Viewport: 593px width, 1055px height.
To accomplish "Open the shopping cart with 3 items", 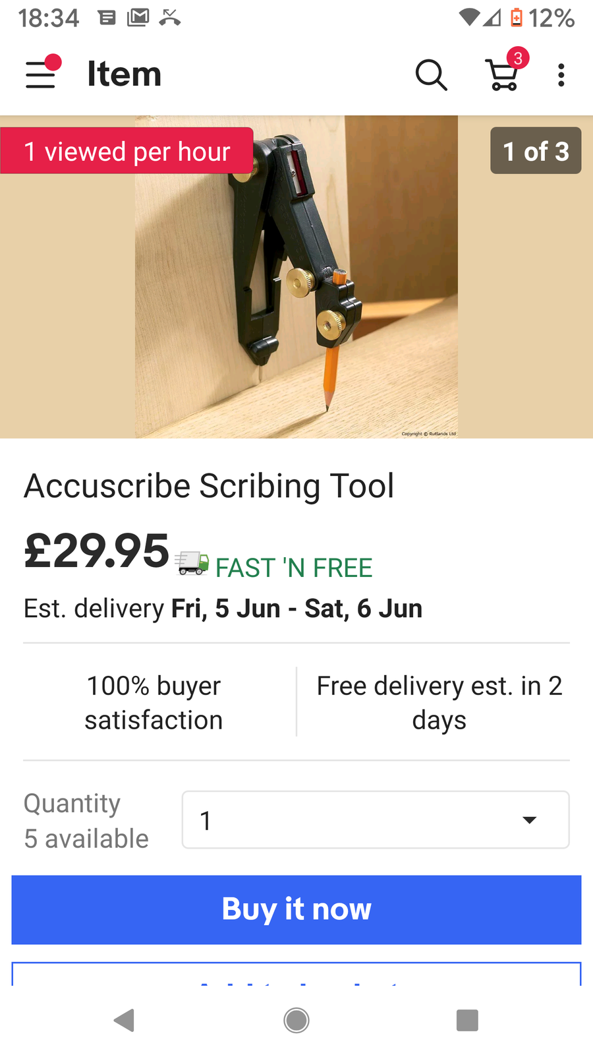I will pos(504,74).
